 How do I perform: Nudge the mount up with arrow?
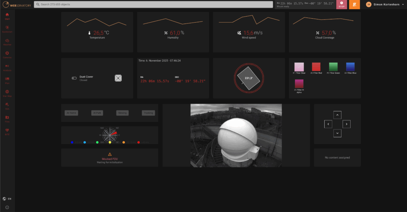coord(337,115)
